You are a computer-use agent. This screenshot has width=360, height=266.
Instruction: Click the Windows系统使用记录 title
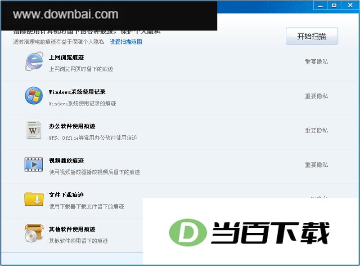tap(77, 92)
